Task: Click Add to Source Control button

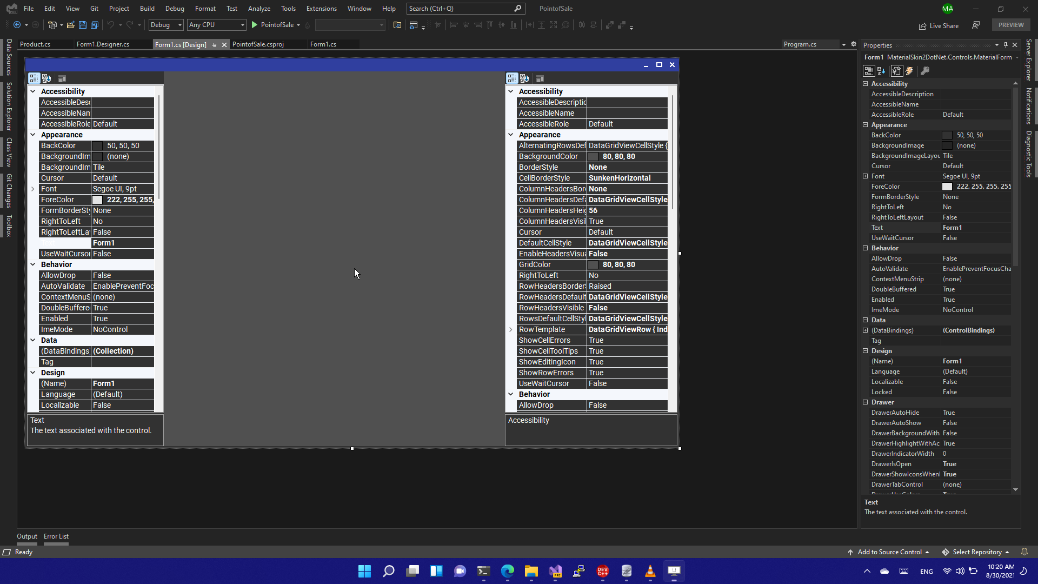Action: 889,552
